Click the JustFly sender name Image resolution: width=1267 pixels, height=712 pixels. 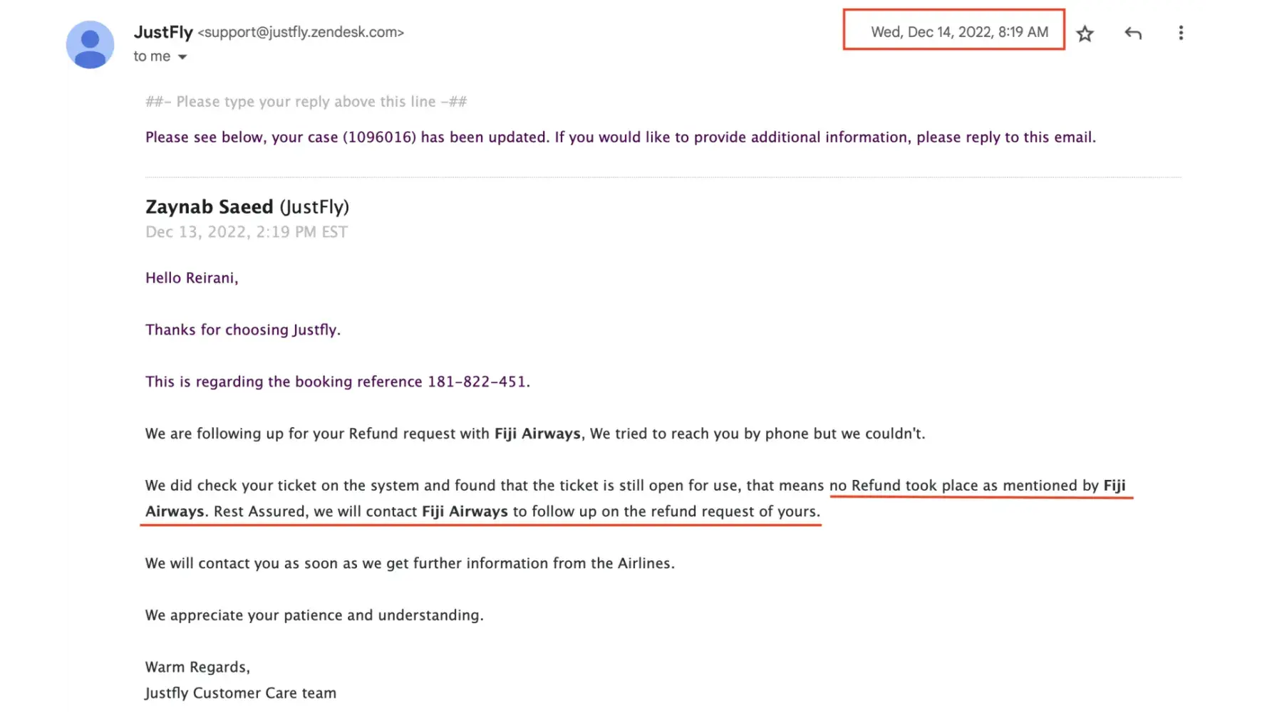[x=163, y=32]
